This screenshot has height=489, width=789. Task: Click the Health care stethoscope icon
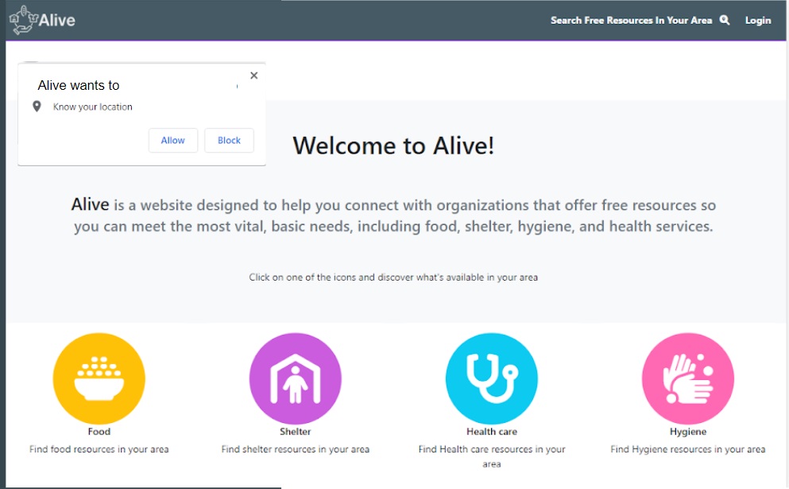[x=491, y=378]
